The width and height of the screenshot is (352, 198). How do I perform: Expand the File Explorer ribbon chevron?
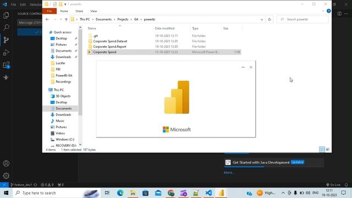(323, 11)
